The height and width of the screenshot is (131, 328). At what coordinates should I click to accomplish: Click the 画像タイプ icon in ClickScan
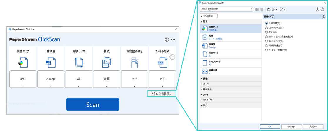point(23,63)
